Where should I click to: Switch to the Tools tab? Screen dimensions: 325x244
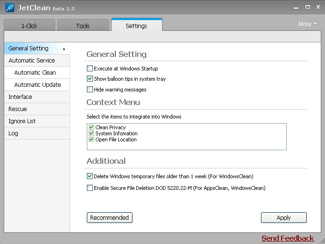coord(83,26)
